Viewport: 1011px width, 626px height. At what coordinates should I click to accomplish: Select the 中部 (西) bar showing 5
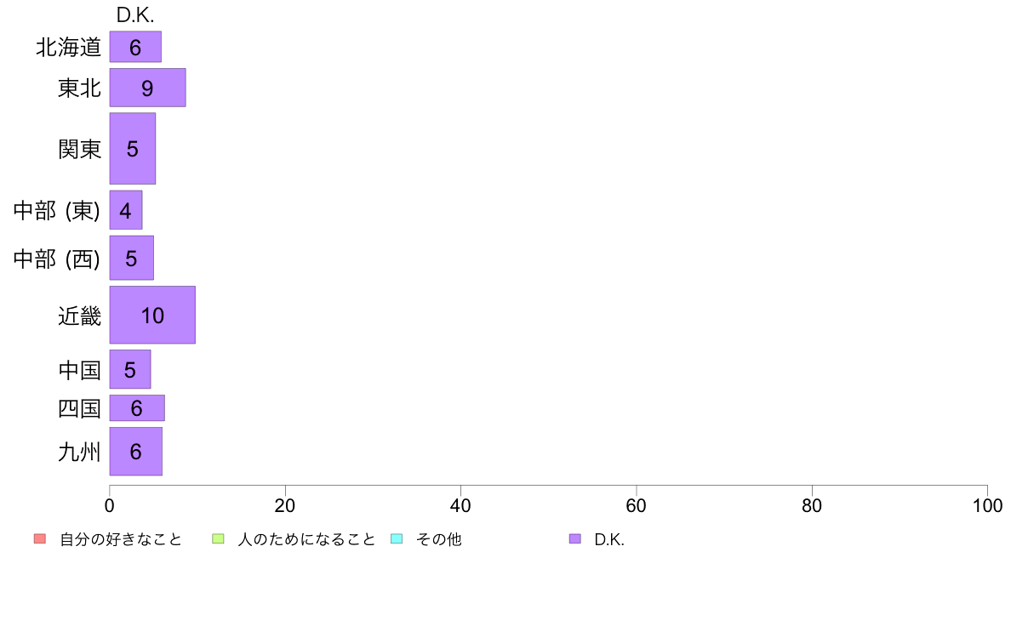[x=132, y=258]
